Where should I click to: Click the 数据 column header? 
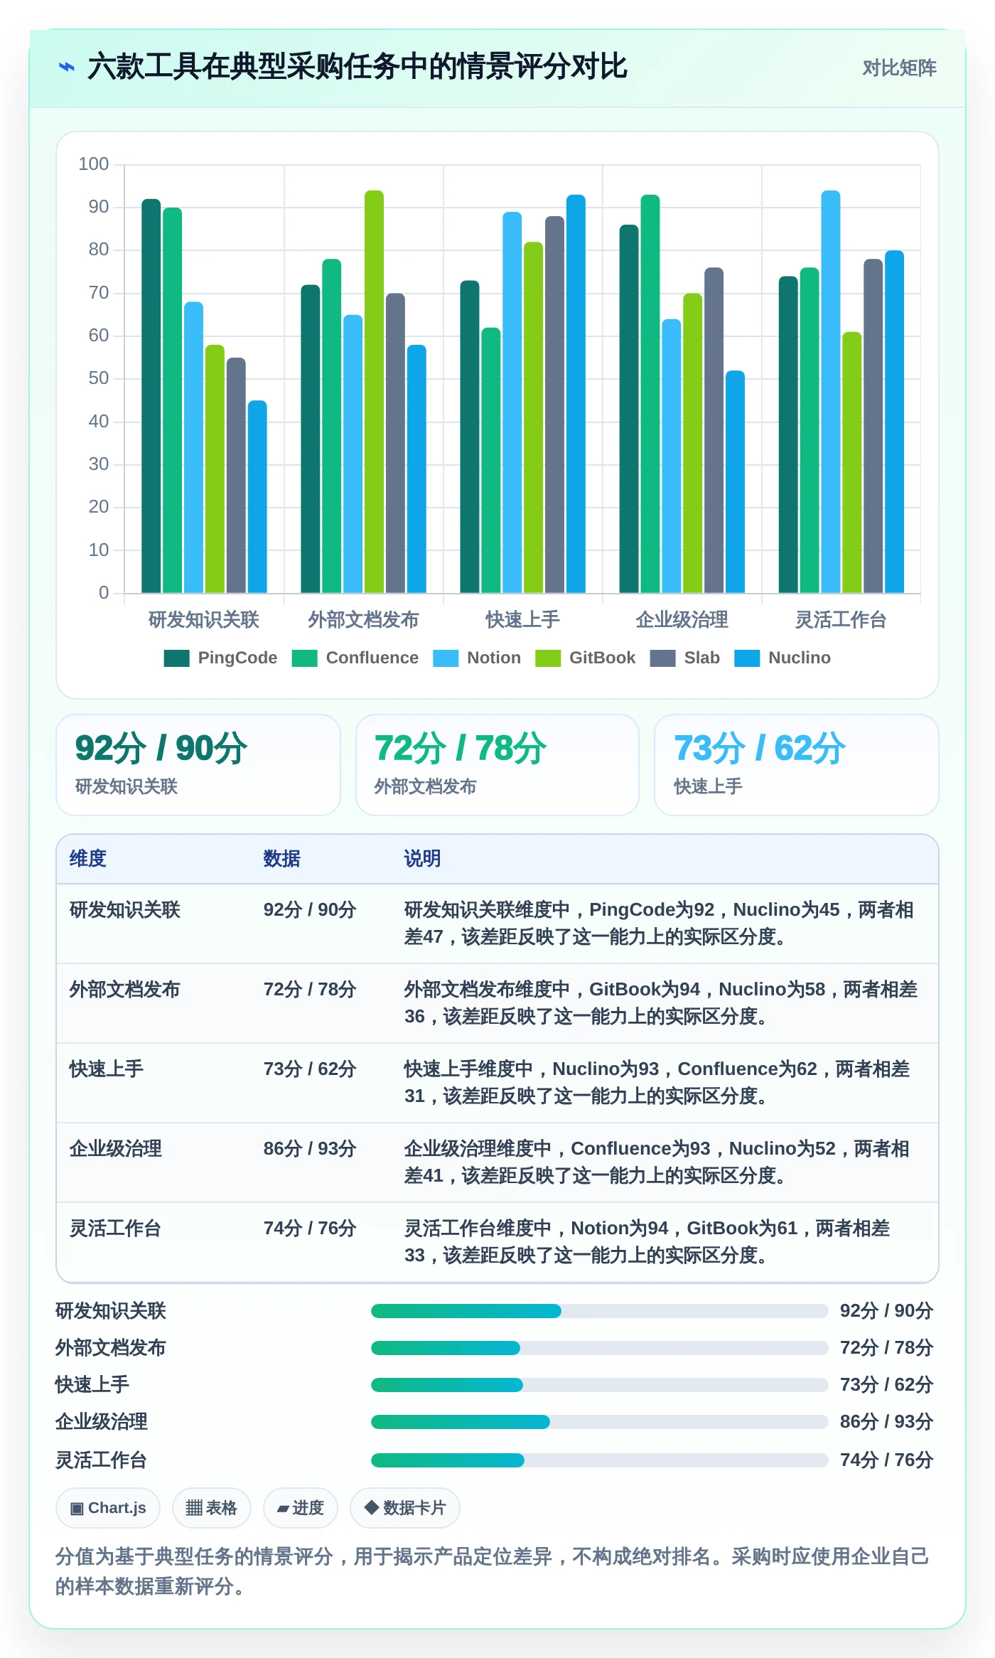click(281, 859)
